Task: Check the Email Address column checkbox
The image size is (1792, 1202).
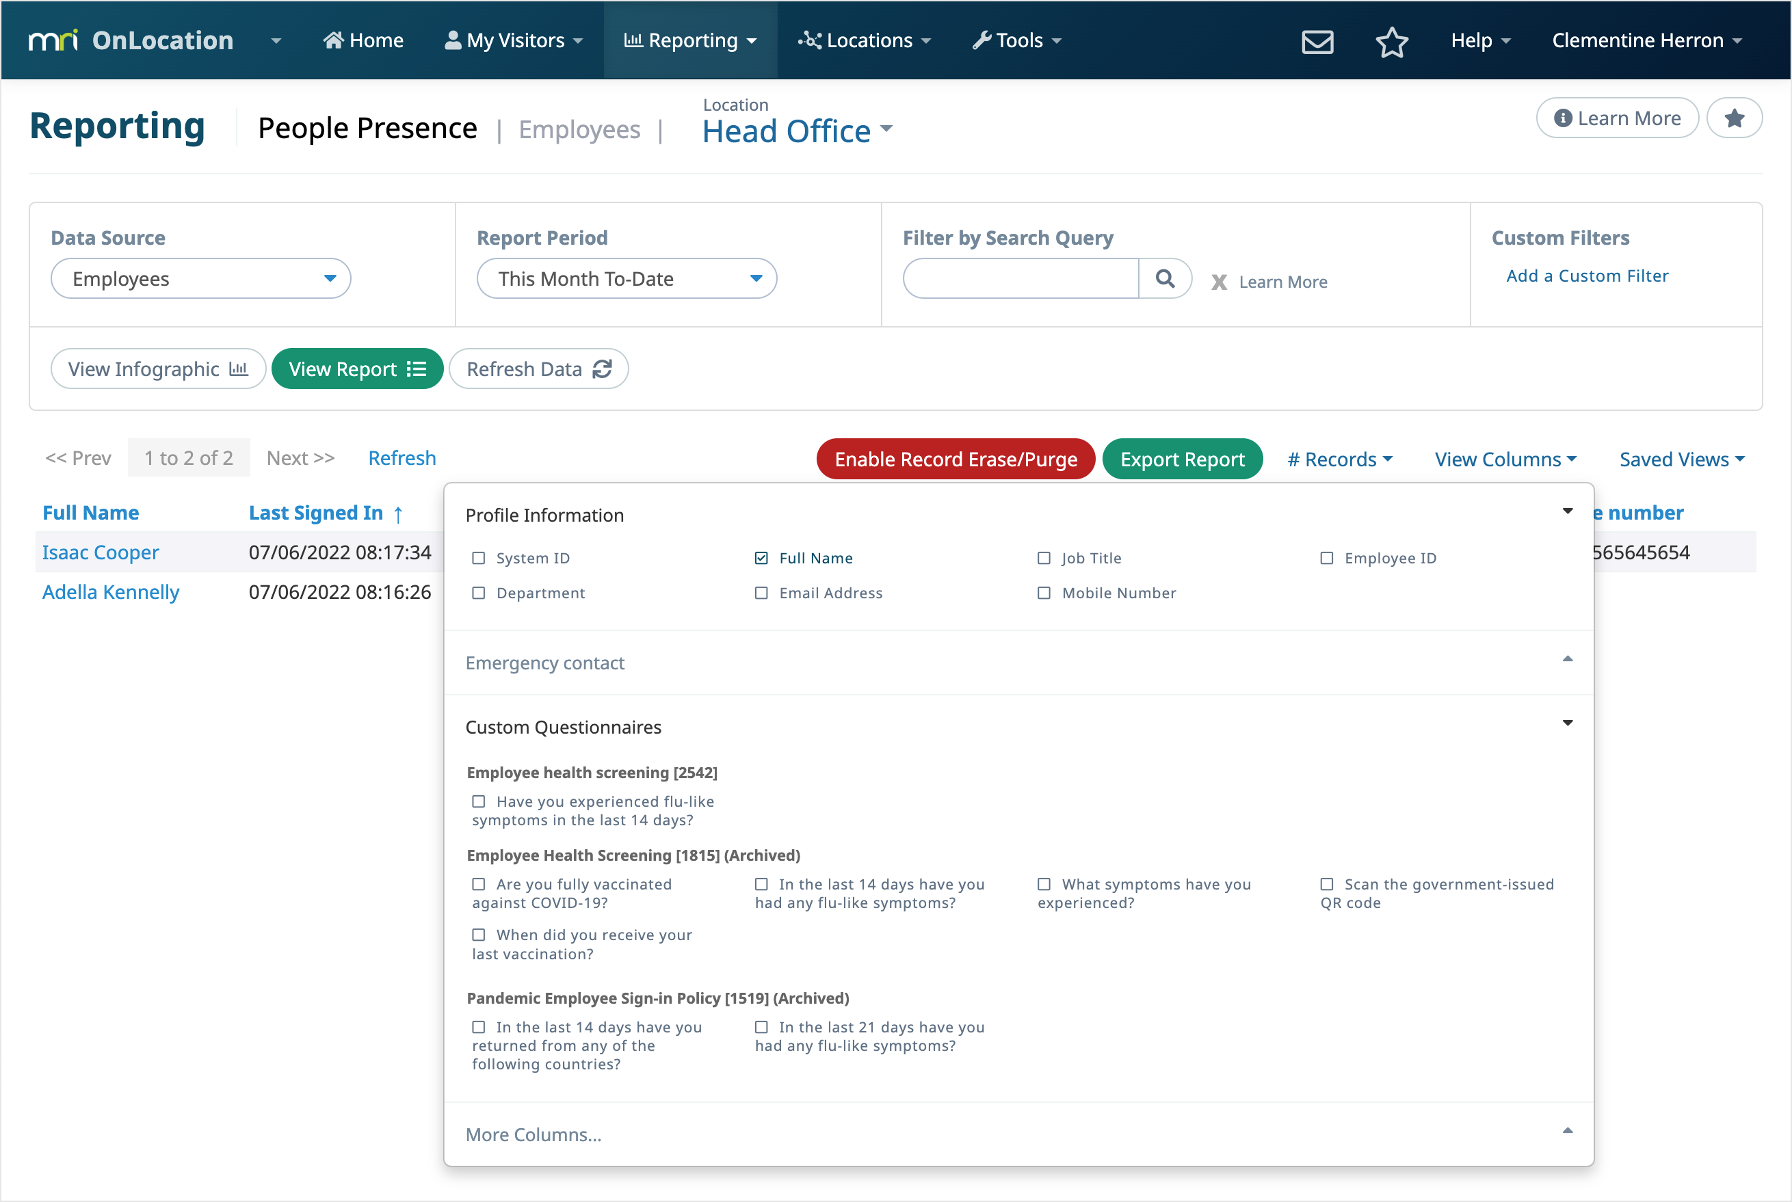Action: tap(761, 593)
